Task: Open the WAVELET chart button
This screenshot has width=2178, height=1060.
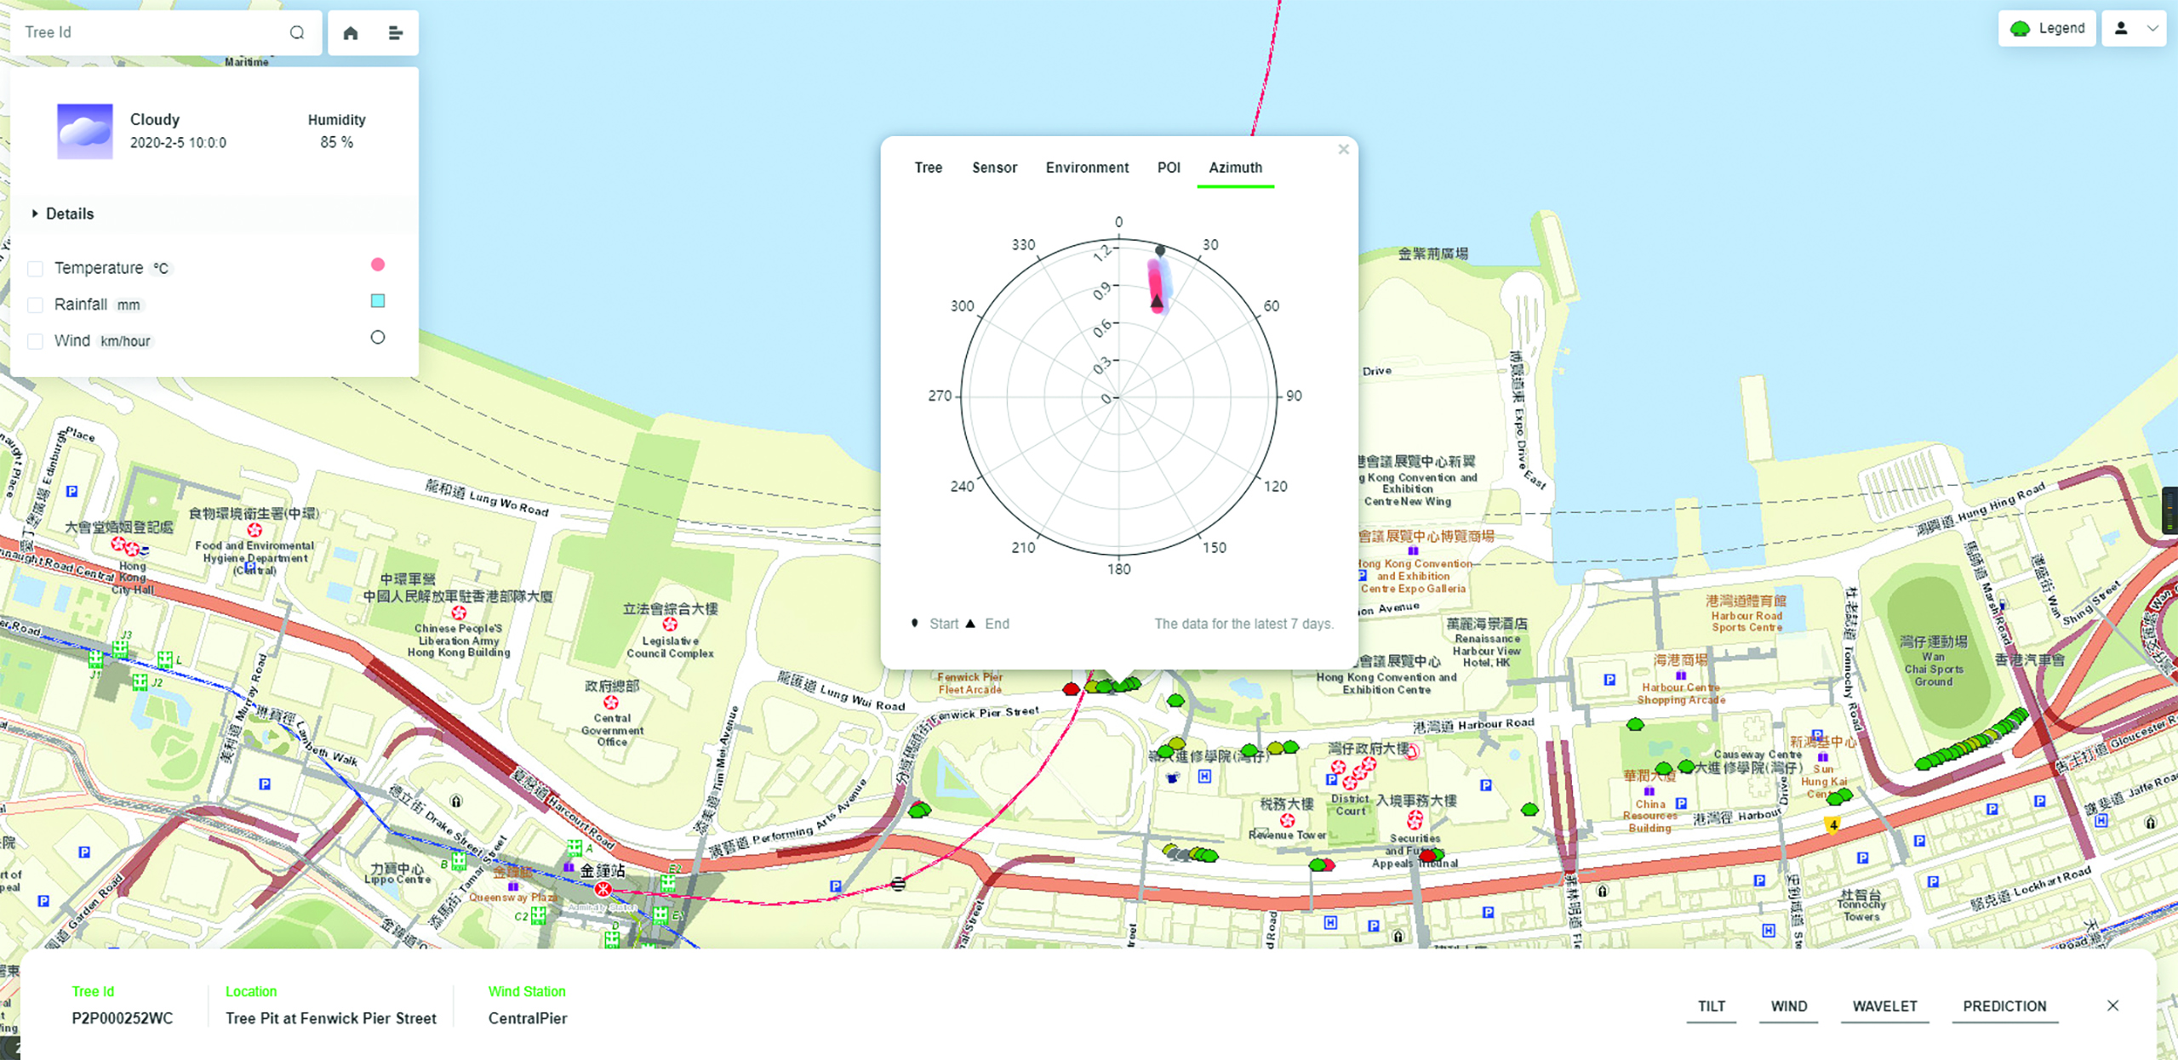Action: tap(1884, 1006)
